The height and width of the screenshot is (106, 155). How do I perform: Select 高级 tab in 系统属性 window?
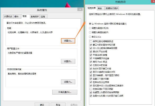coord(26,16)
